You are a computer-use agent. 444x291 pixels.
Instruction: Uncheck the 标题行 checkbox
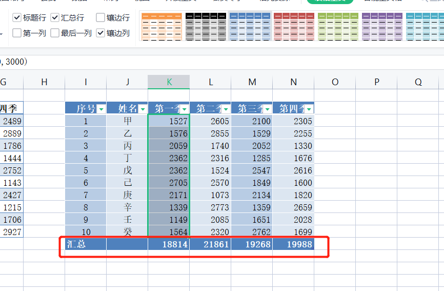coord(17,18)
